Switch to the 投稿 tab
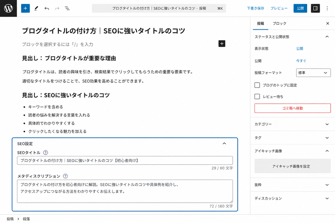The height and width of the screenshot is (223, 335). tap(260, 23)
